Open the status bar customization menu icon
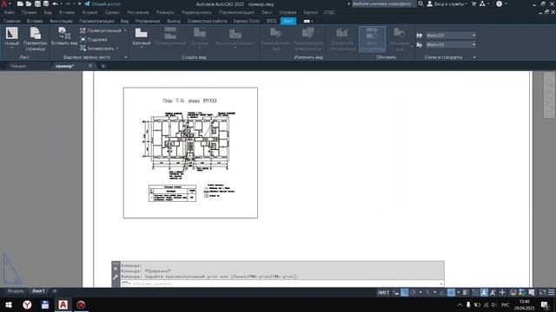The width and height of the screenshot is (556, 312). (552, 293)
